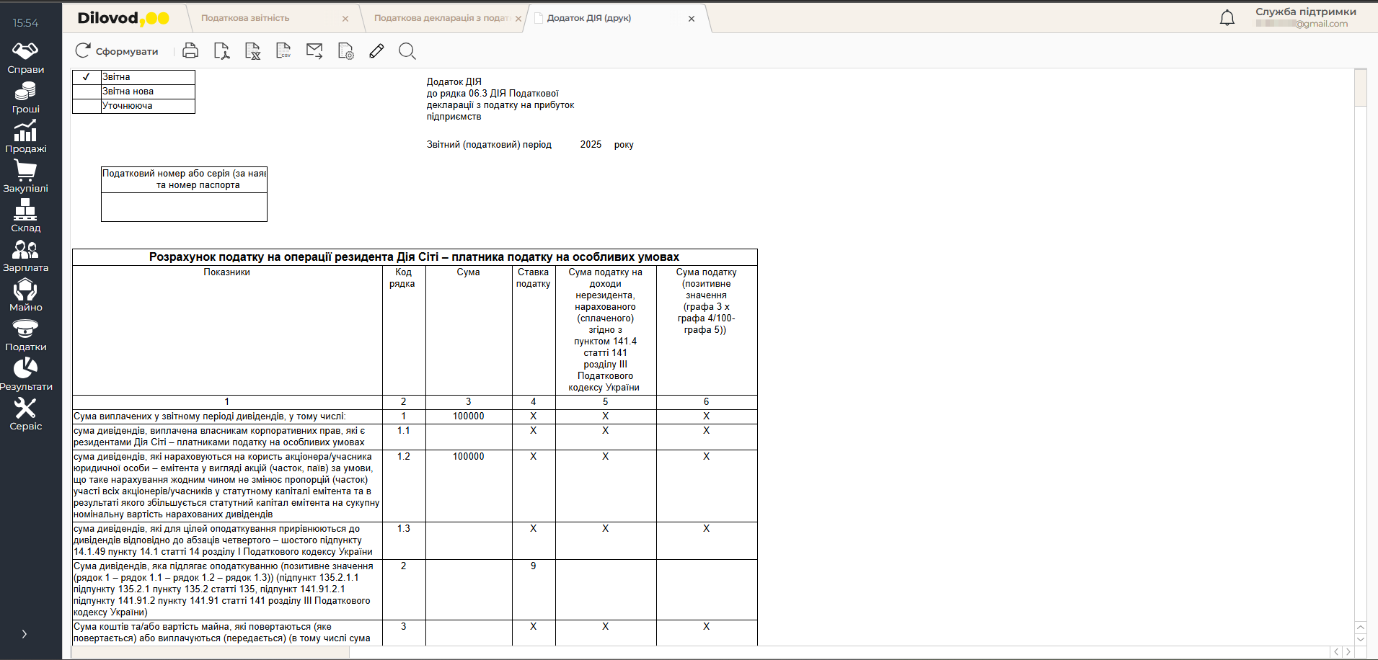
Task: Open the page settings icon
Action: [346, 50]
